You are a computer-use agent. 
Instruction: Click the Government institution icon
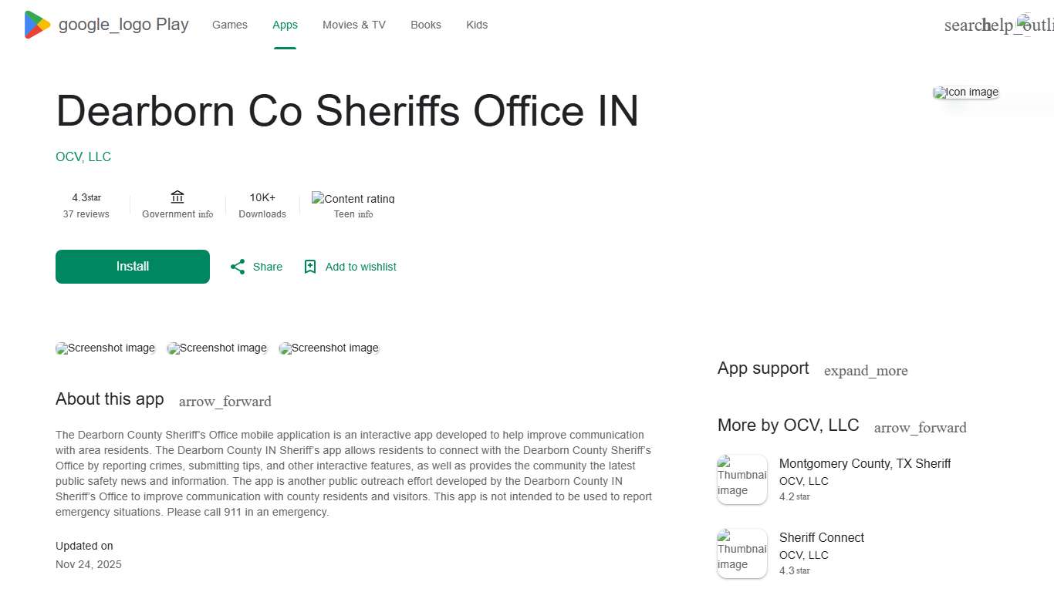coord(177,197)
